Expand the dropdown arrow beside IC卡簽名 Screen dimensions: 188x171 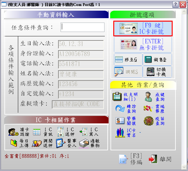(140, 132)
